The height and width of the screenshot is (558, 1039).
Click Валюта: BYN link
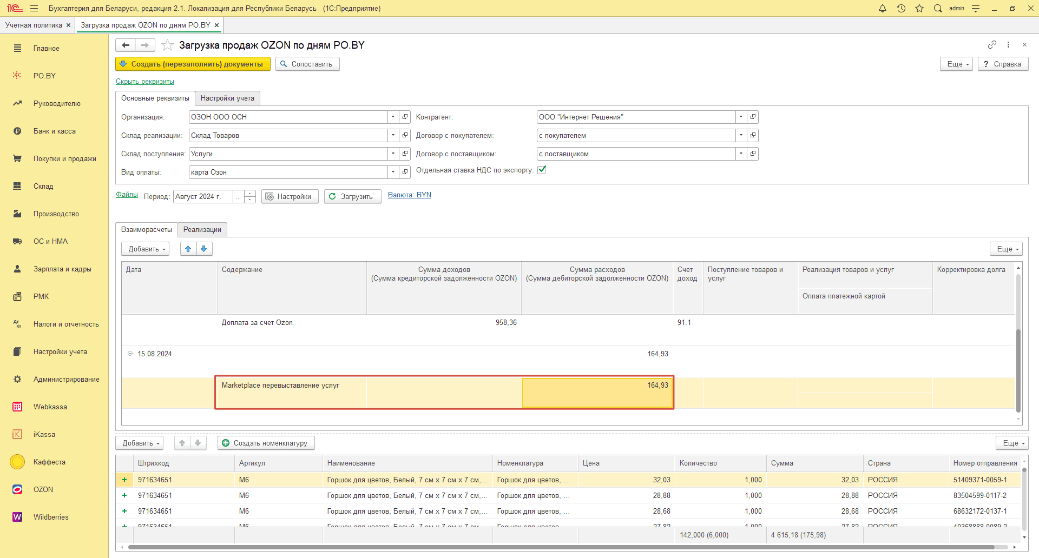[x=410, y=195]
